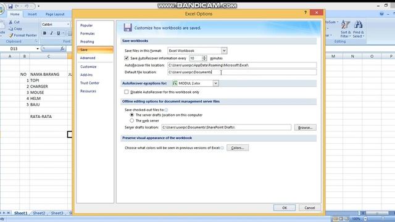Toggle Italic formatting in the ribbon
The height and width of the screenshot is (222, 395).
click(52, 33)
